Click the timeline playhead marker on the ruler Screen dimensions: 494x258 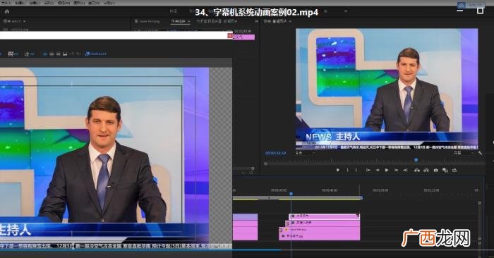291,194
